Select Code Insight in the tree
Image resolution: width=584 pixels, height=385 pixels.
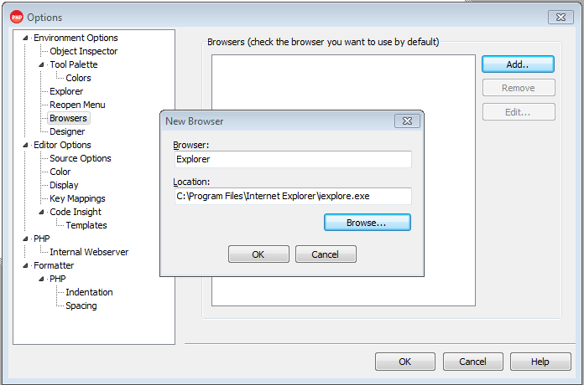tap(76, 212)
